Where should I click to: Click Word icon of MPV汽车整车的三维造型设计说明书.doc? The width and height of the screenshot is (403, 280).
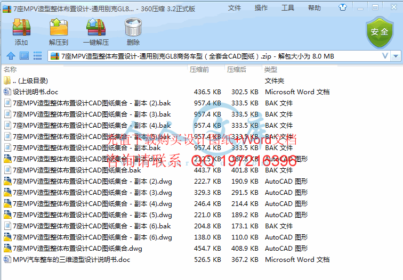(7, 259)
